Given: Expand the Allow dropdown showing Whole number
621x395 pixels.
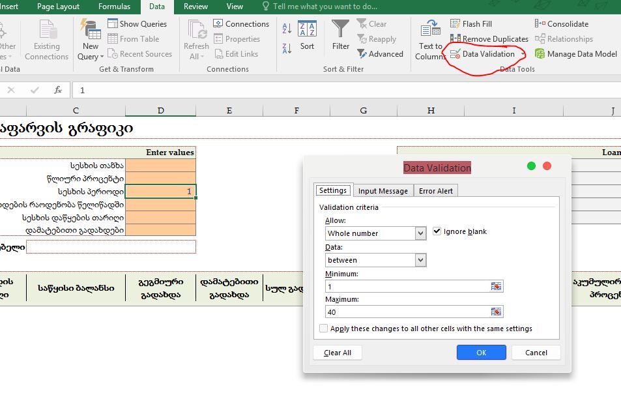Looking at the screenshot, I should point(420,233).
